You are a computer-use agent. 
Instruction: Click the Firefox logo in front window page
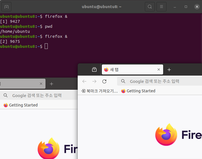166,135
